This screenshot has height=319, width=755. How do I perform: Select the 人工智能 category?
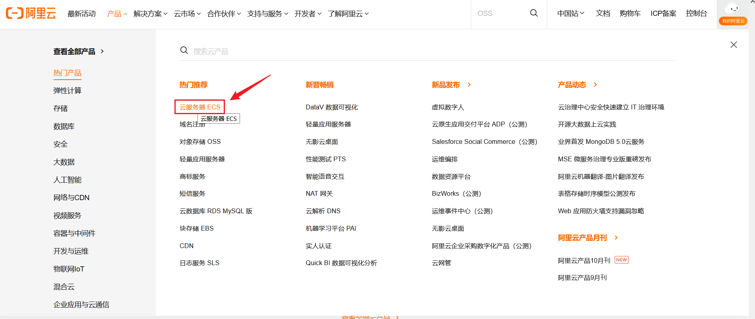pos(67,180)
